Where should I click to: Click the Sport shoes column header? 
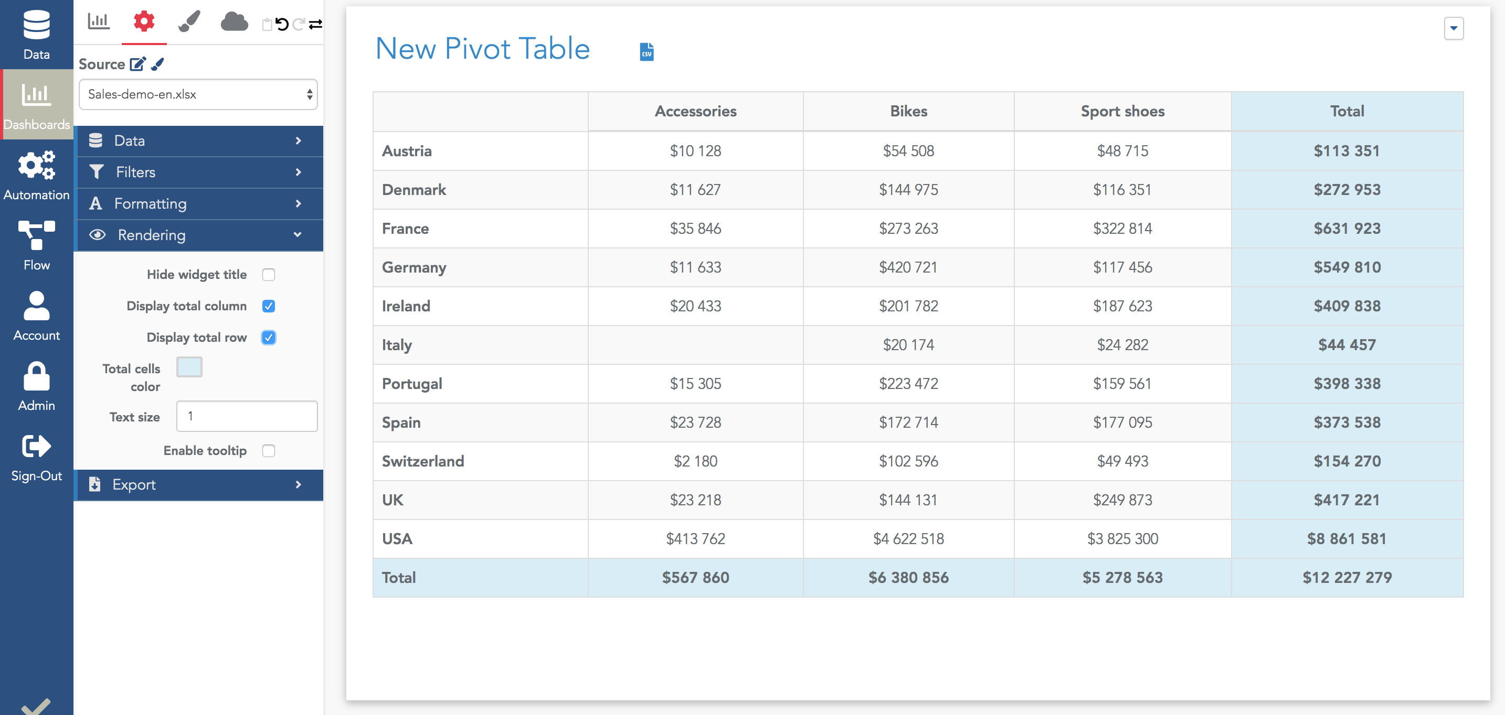1122,111
